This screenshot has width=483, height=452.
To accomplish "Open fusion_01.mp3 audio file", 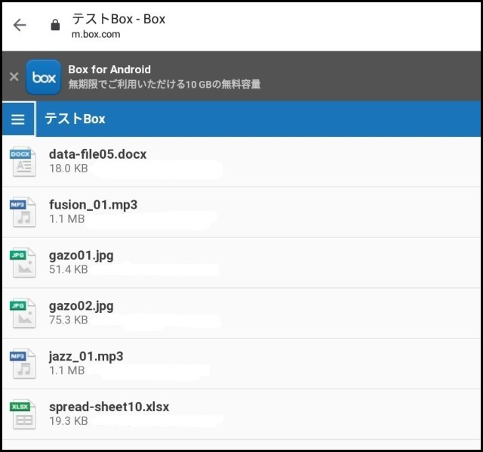I will click(x=93, y=205).
